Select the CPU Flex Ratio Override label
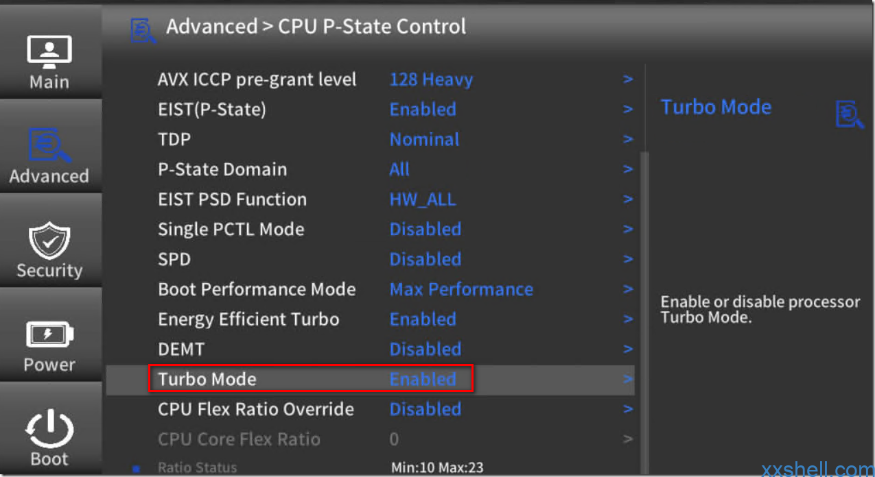875x477 pixels. point(256,409)
